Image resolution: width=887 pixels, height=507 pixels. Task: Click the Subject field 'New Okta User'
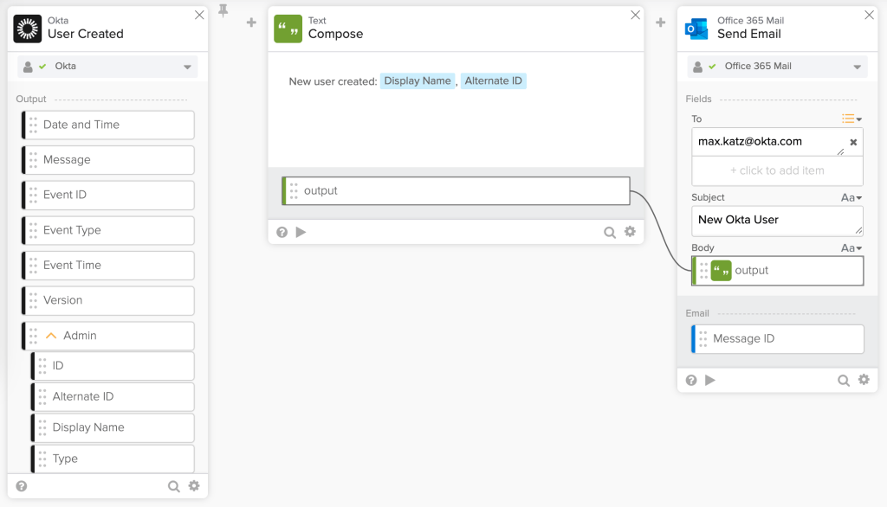(777, 221)
